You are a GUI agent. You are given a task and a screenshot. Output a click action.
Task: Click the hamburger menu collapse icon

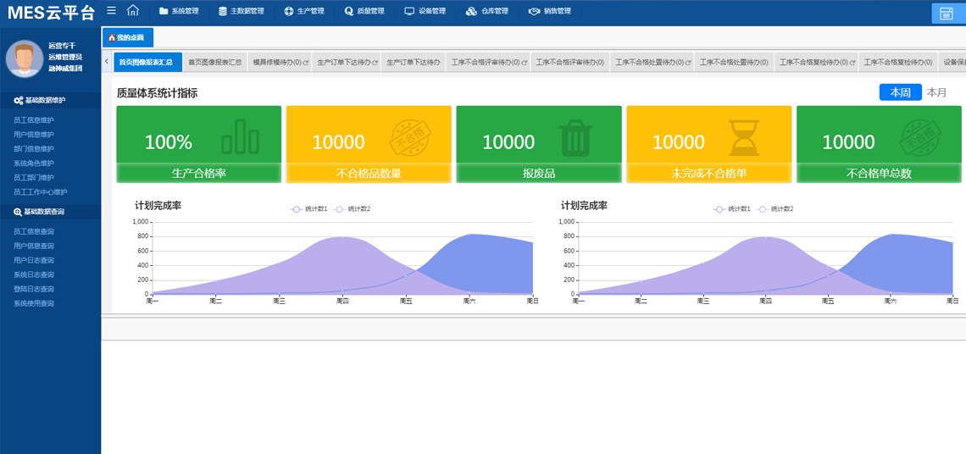[x=112, y=11]
